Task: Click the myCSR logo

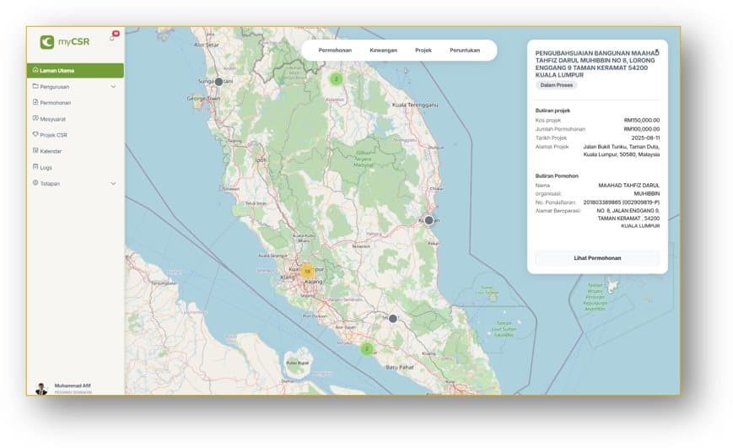Action: tap(64, 42)
